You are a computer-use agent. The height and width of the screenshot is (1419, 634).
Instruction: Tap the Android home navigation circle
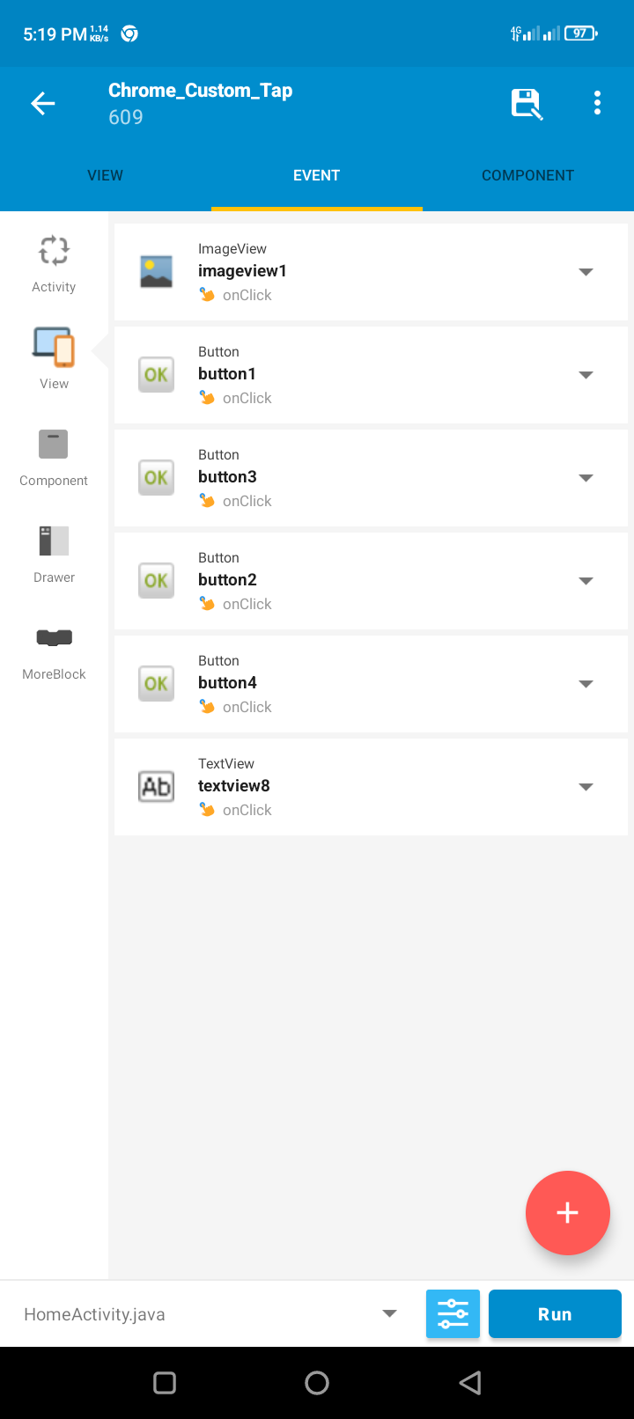pyautogui.click(x=317, y=1383)
